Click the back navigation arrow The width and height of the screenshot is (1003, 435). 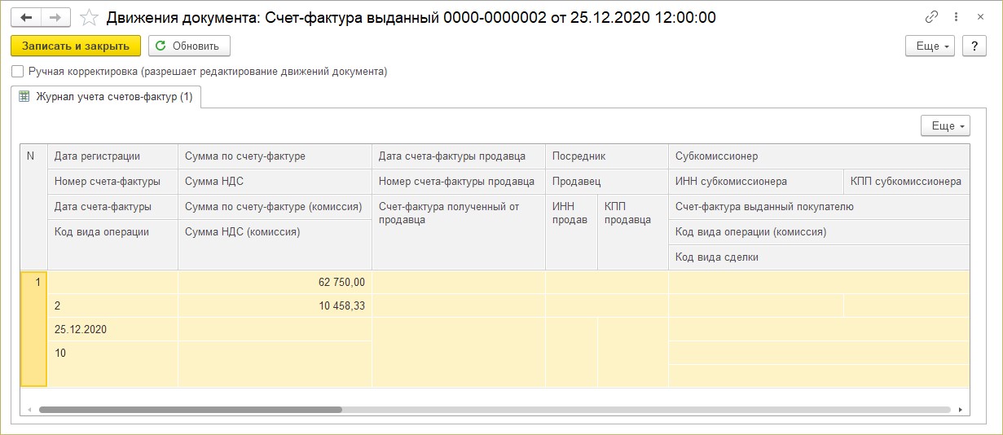(26, 17)
